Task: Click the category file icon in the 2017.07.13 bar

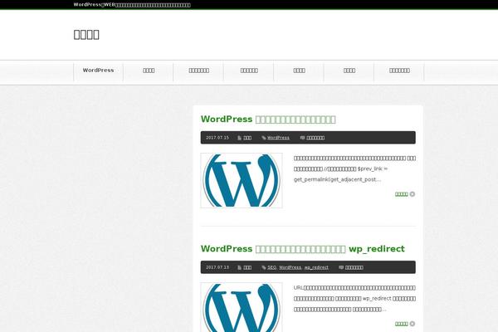Action: (x=240, y=267)
